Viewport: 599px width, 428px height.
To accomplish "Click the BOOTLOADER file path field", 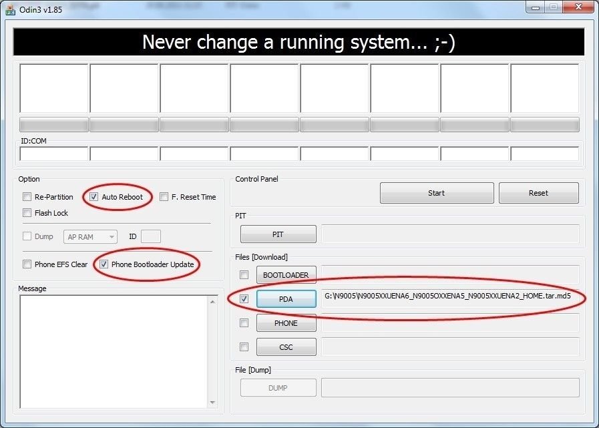I will (450, 274).
